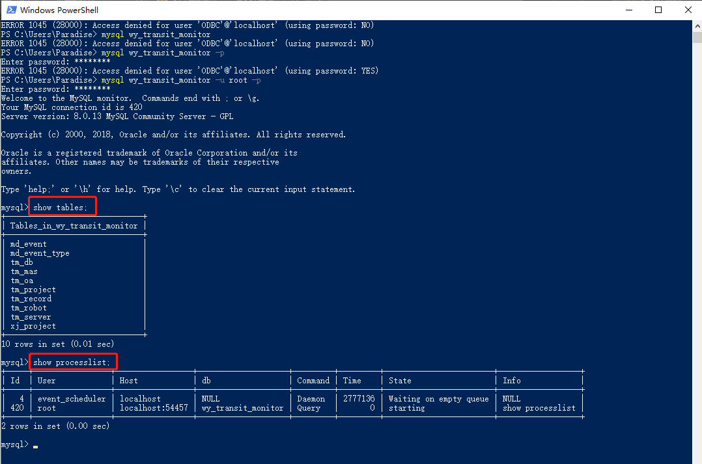
Task: Click the 'Id' column header
Action: [x=15, y=381]
